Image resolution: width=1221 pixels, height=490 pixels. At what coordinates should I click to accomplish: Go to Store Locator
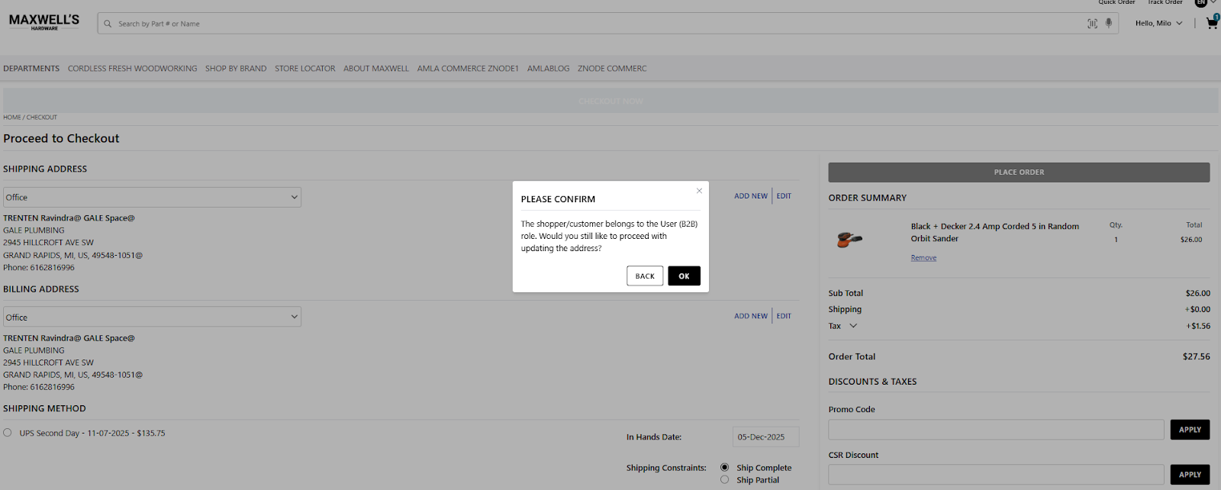[x=304, y=69]
